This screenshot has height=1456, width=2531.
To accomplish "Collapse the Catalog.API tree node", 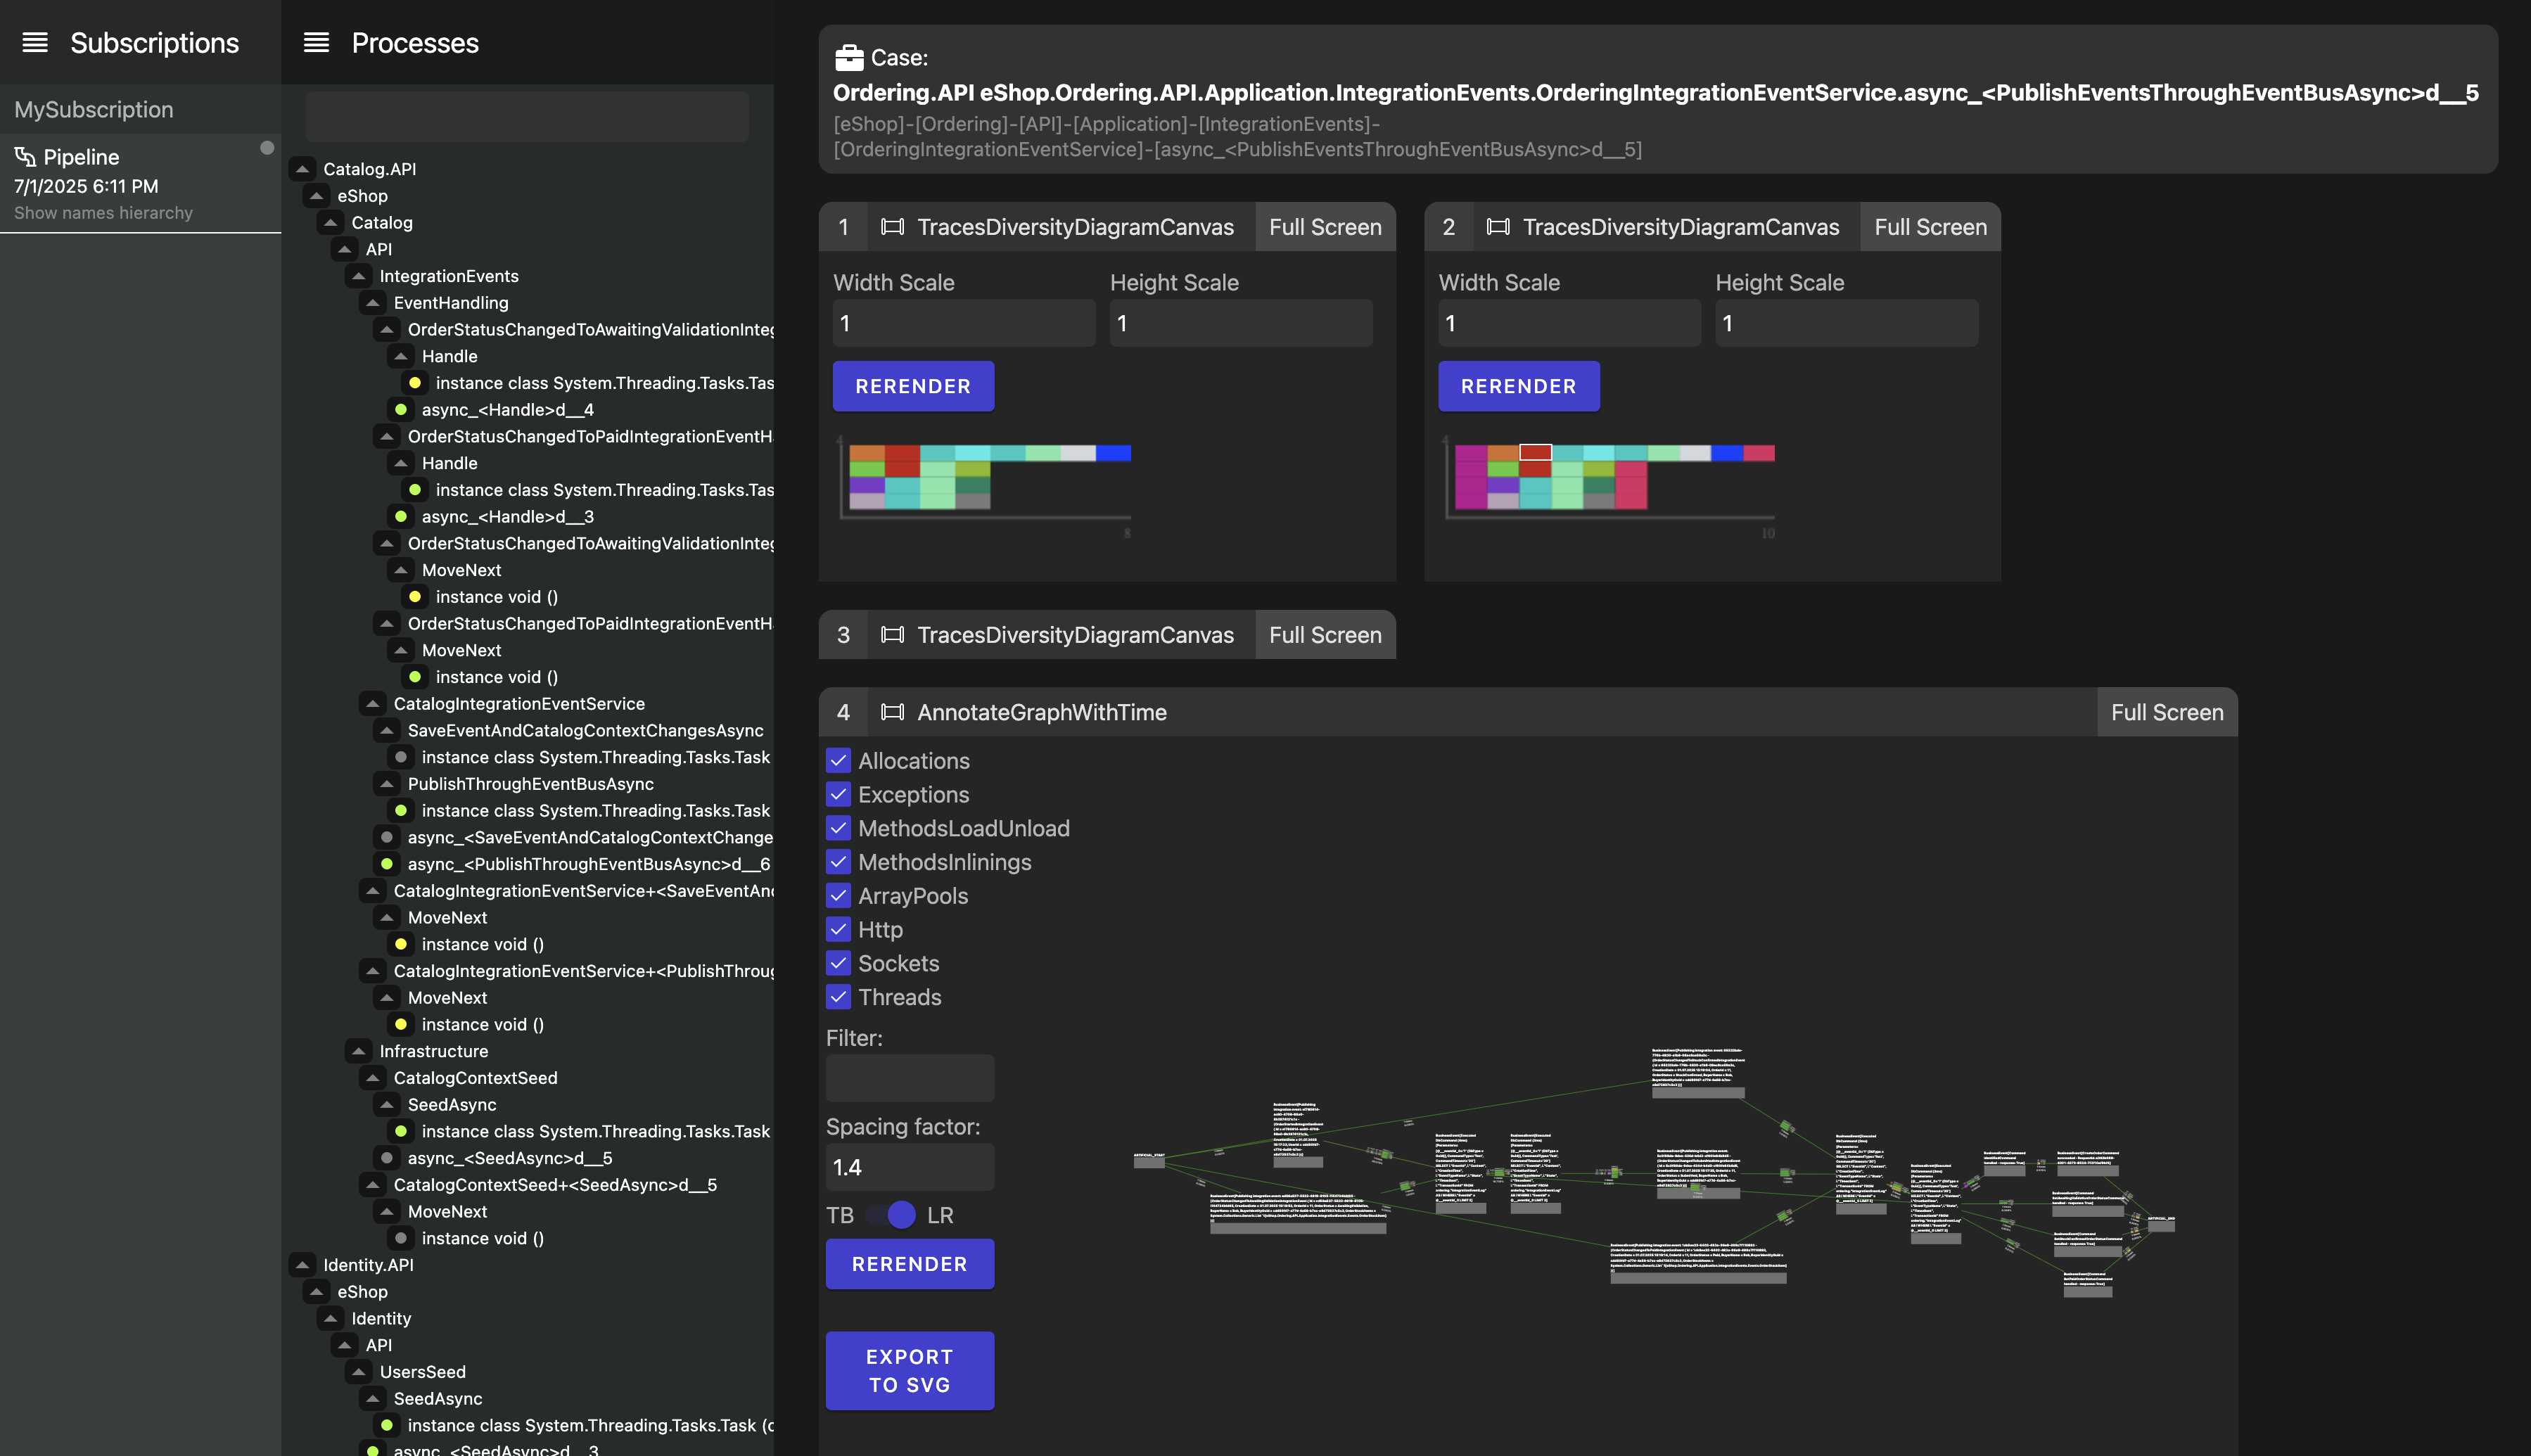I will pos(302,169).
